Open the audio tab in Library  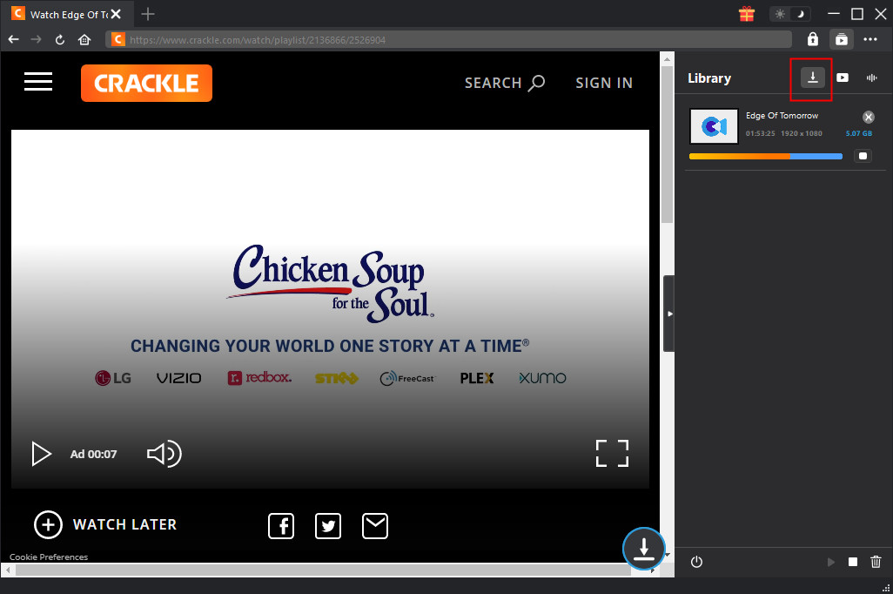(871, 78)
